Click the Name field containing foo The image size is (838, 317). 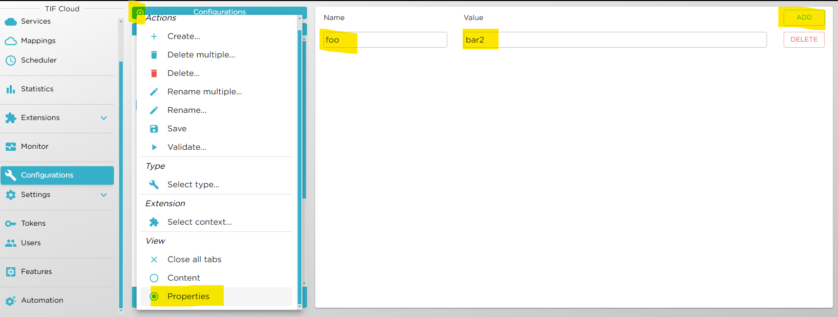pos(385,40)
